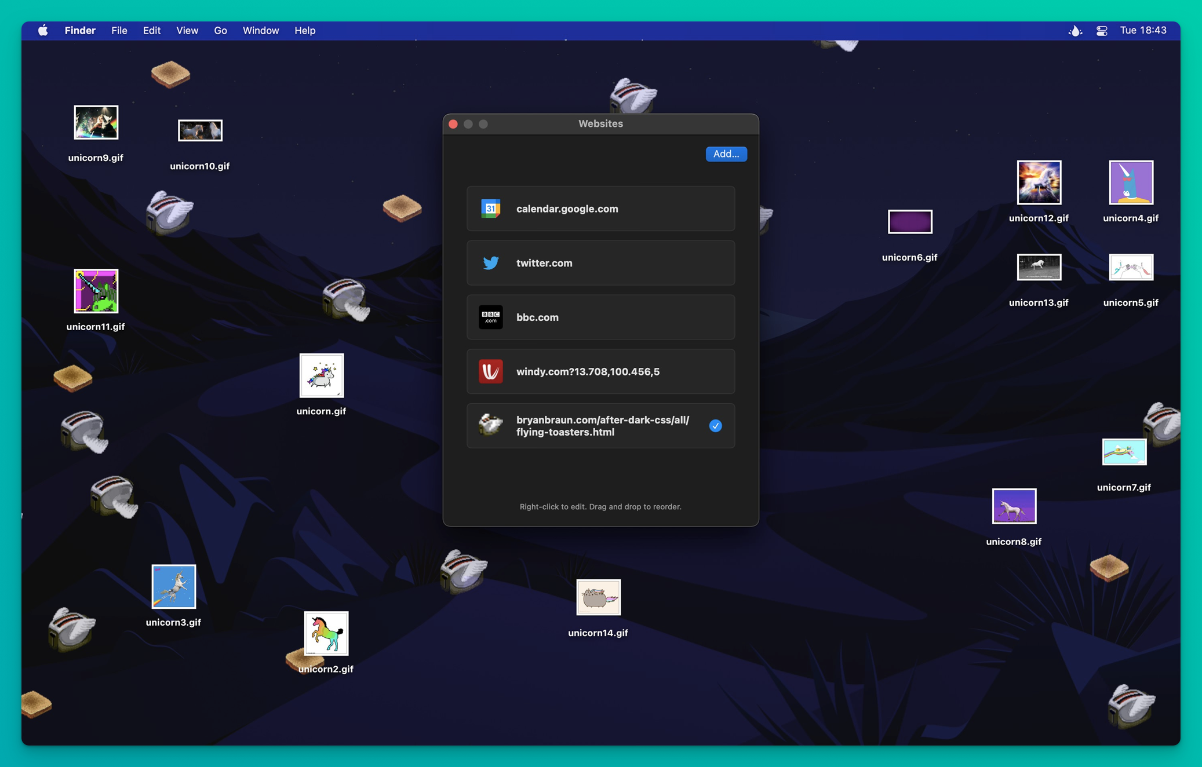This screenshot has height=767, width=1202.
Task: Select the calendar.google.com website row
Action: click(600, 209)
